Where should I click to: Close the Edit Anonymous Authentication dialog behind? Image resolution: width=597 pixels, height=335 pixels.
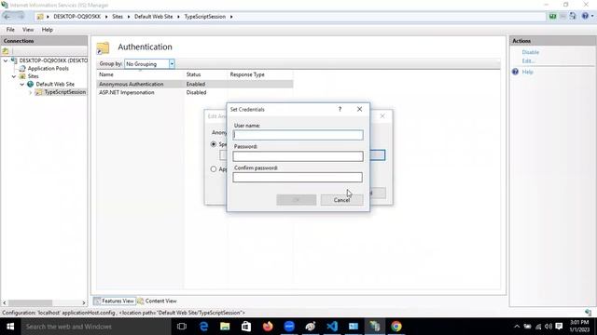point(382,115)
